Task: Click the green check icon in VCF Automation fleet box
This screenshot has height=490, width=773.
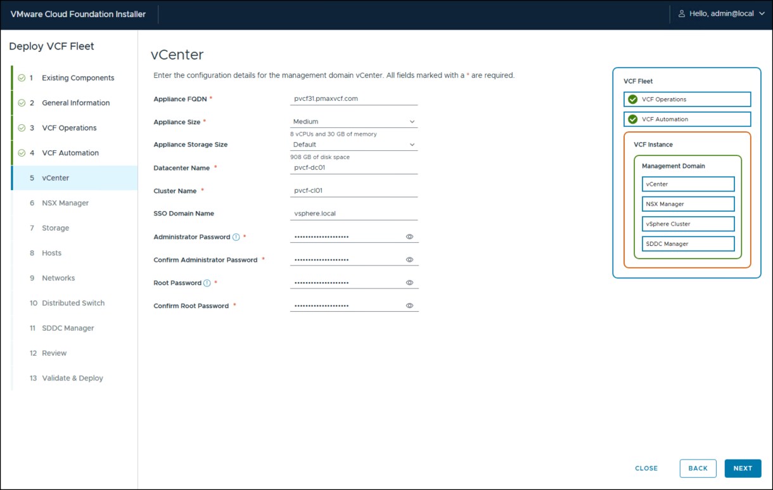Action: pyautogui.click(x=632, y=119)
